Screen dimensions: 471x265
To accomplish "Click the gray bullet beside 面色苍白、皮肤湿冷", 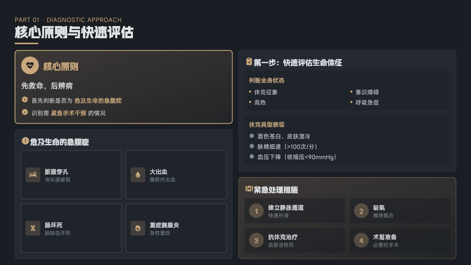I will 252,136.
